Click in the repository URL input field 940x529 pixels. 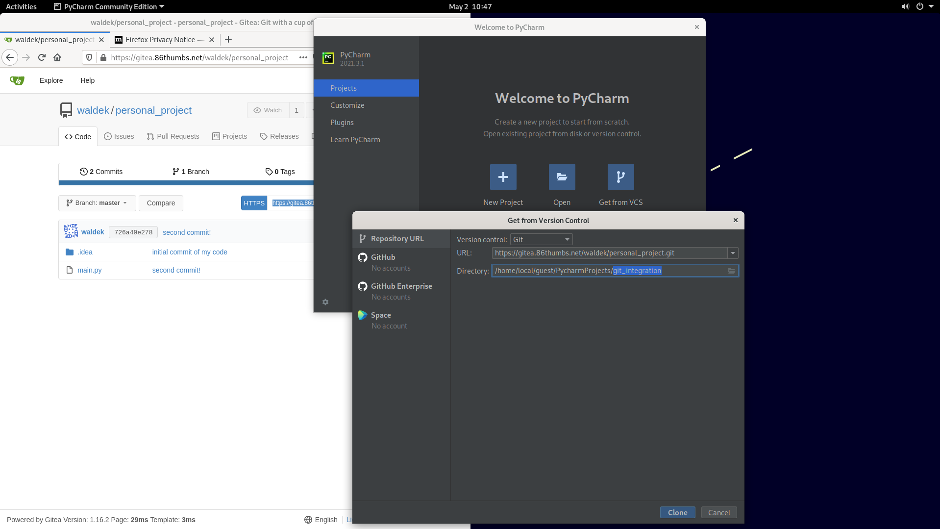(x=609, y=253)
